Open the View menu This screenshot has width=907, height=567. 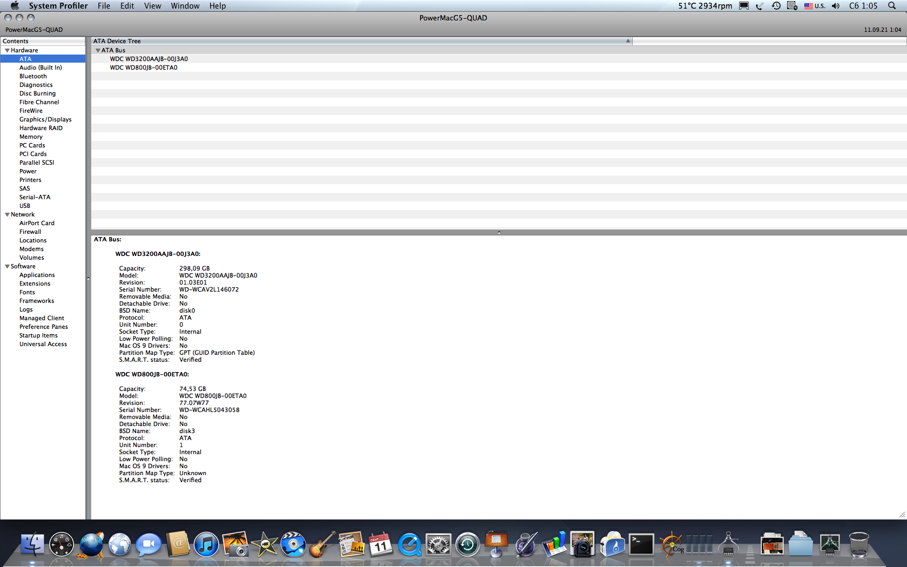153,6
